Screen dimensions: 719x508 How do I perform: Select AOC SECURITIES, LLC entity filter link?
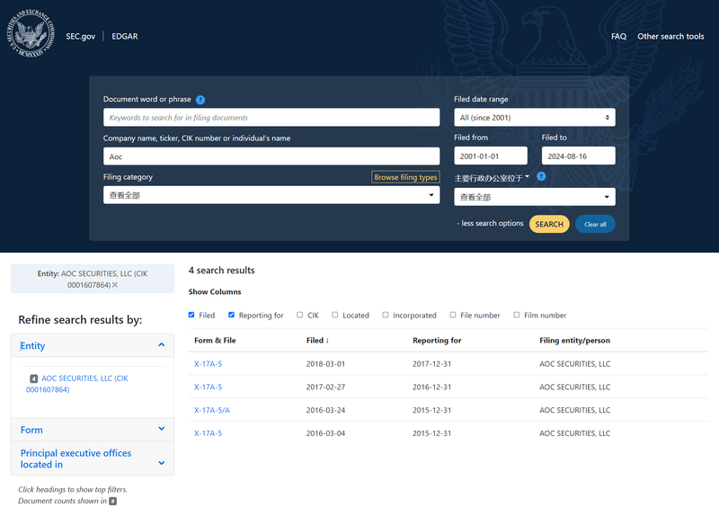point(77,384)
